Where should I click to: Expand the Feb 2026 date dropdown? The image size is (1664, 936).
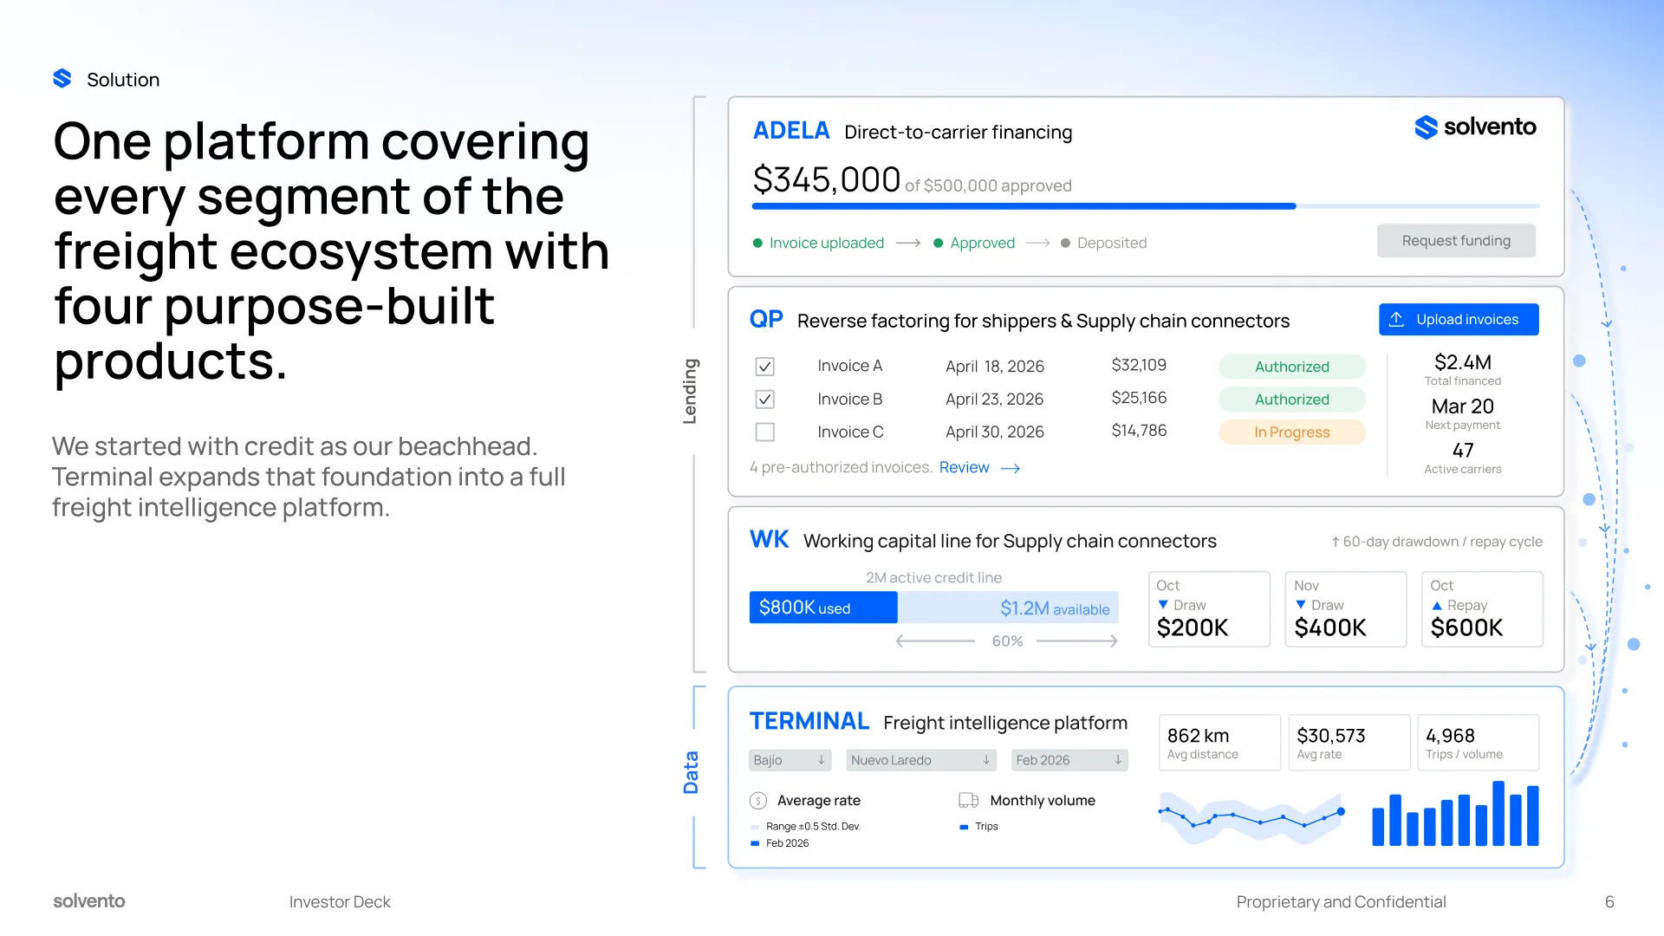[1069, 760]
